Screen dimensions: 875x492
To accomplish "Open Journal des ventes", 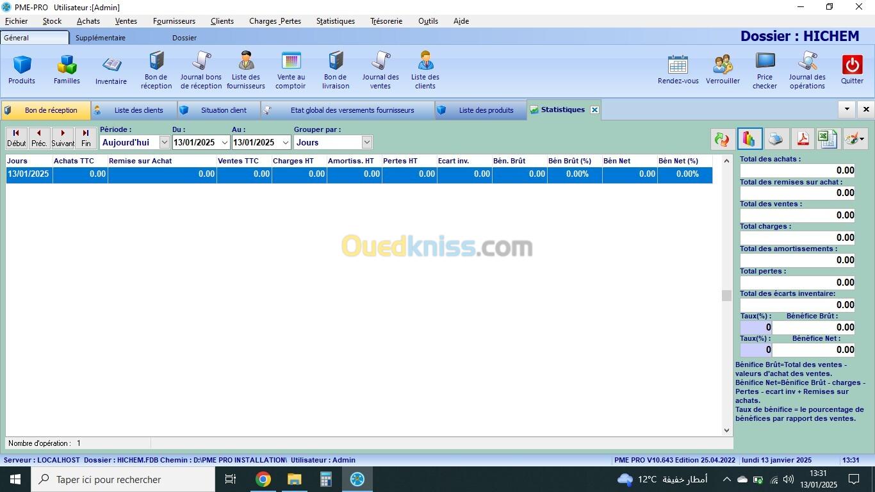I will coord(380,70).
